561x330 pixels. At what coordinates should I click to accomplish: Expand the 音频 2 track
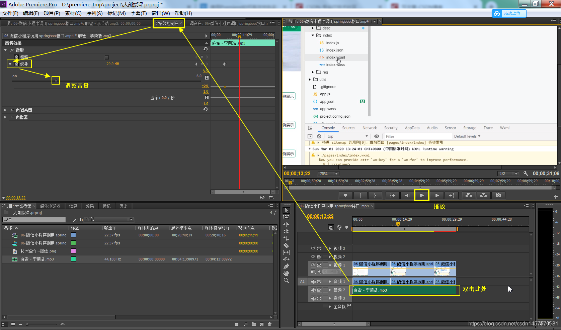(x=330, y=290)
